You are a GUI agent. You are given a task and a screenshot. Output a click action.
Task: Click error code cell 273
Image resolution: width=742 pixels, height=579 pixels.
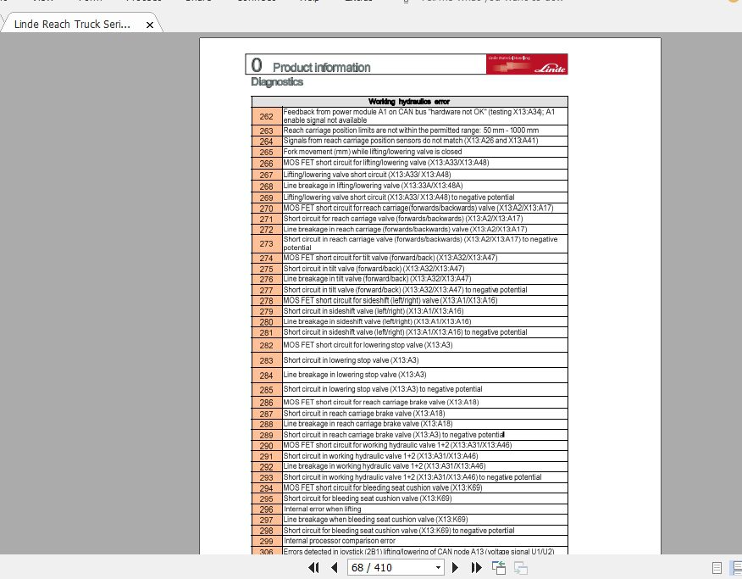click(x=267, y=243)
